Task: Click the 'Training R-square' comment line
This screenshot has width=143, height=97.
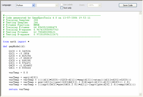Action: coord(31,30)
